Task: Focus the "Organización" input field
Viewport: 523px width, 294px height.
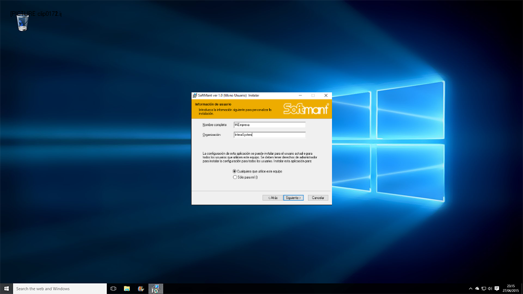Action: [269, 135]
